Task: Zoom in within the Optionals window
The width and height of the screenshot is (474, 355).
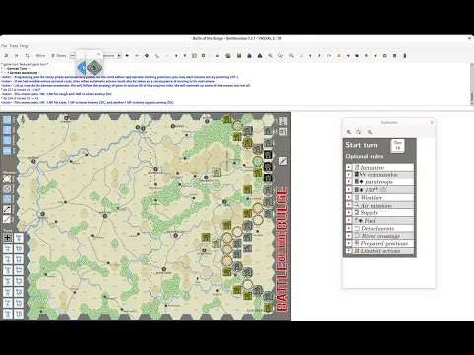Action: 349,132
